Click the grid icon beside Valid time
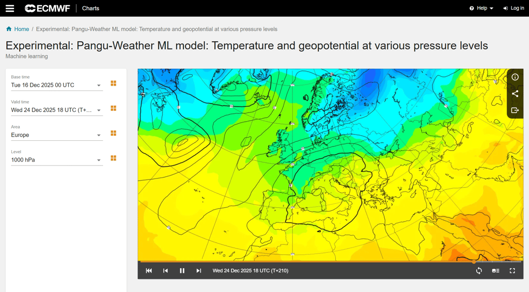 click(x=113, y=108)
